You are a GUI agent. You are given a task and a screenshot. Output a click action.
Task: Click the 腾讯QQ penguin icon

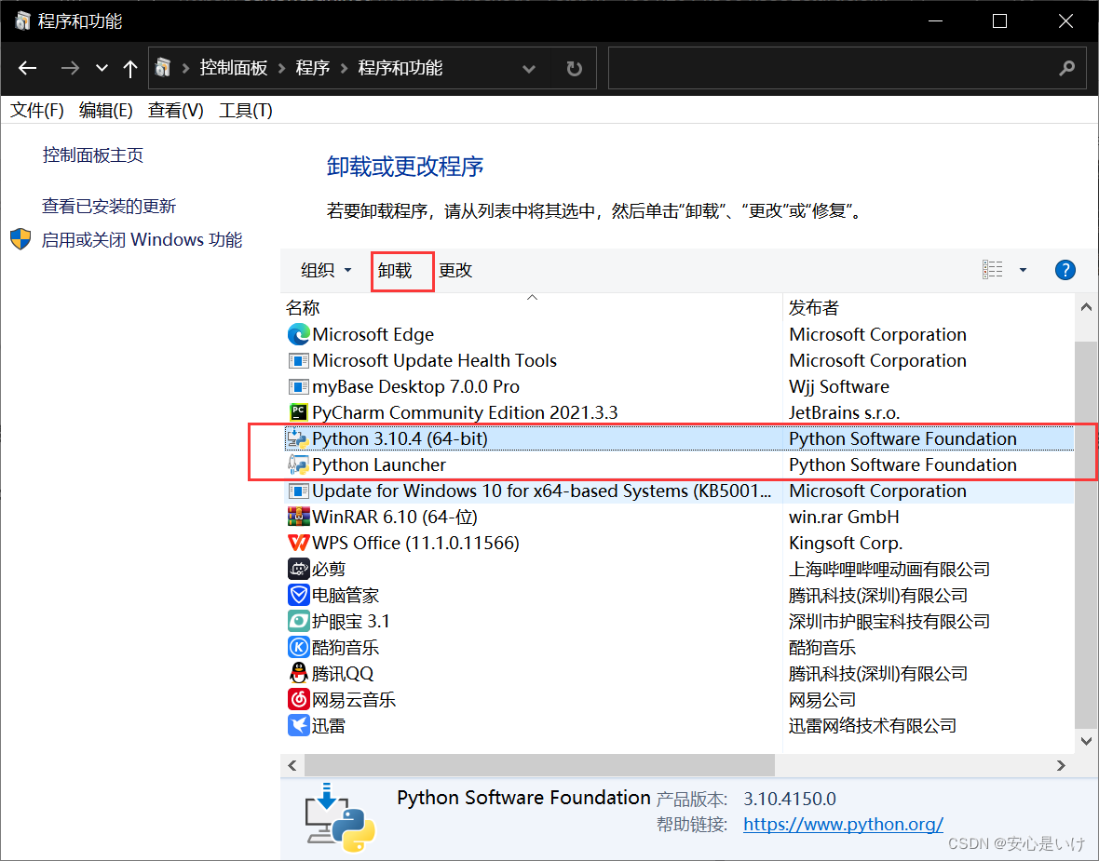(299, 673)
